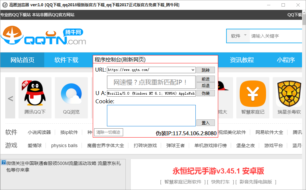Click the 伪装 UA button
This screenshot has height=190, width=306.
pyautogui.click(x=206, y=93)
